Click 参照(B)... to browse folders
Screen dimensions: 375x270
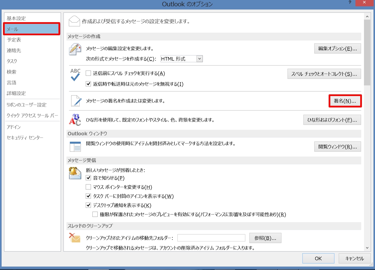point(265,238)
